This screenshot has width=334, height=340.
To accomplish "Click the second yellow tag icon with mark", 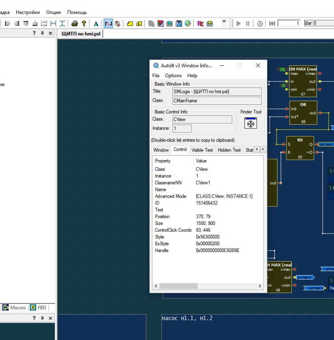I will click(x=139, y=24).
